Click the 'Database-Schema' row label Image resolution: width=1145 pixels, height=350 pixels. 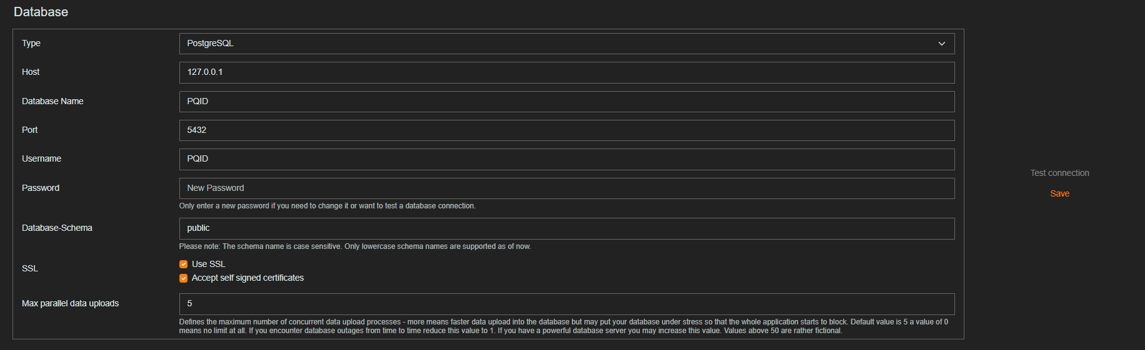tap(57, 228)
